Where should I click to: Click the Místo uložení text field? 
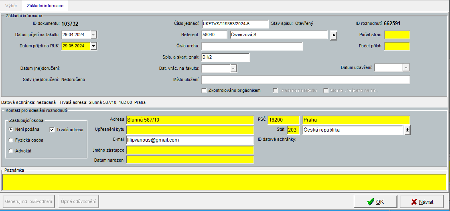(306, 80)
